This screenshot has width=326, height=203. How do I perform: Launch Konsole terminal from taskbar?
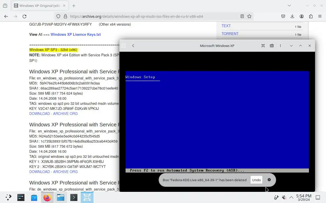(74, 197)
